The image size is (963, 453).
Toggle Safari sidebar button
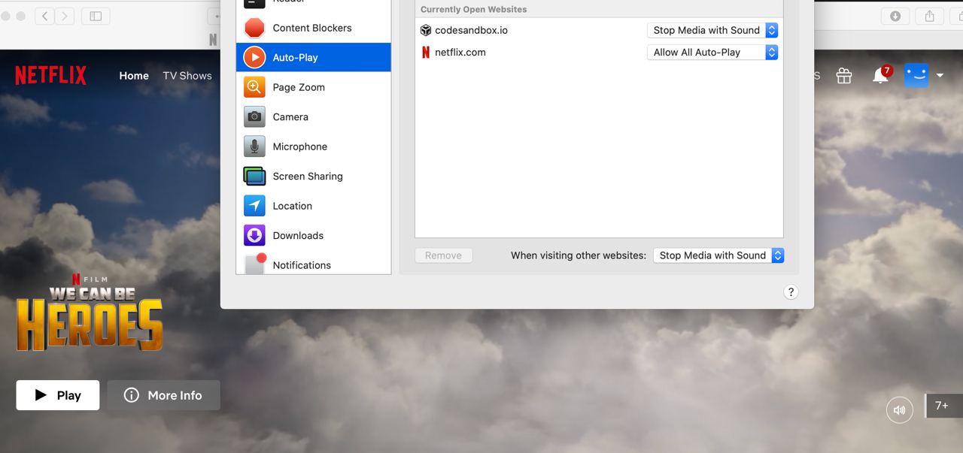[96, 16]
